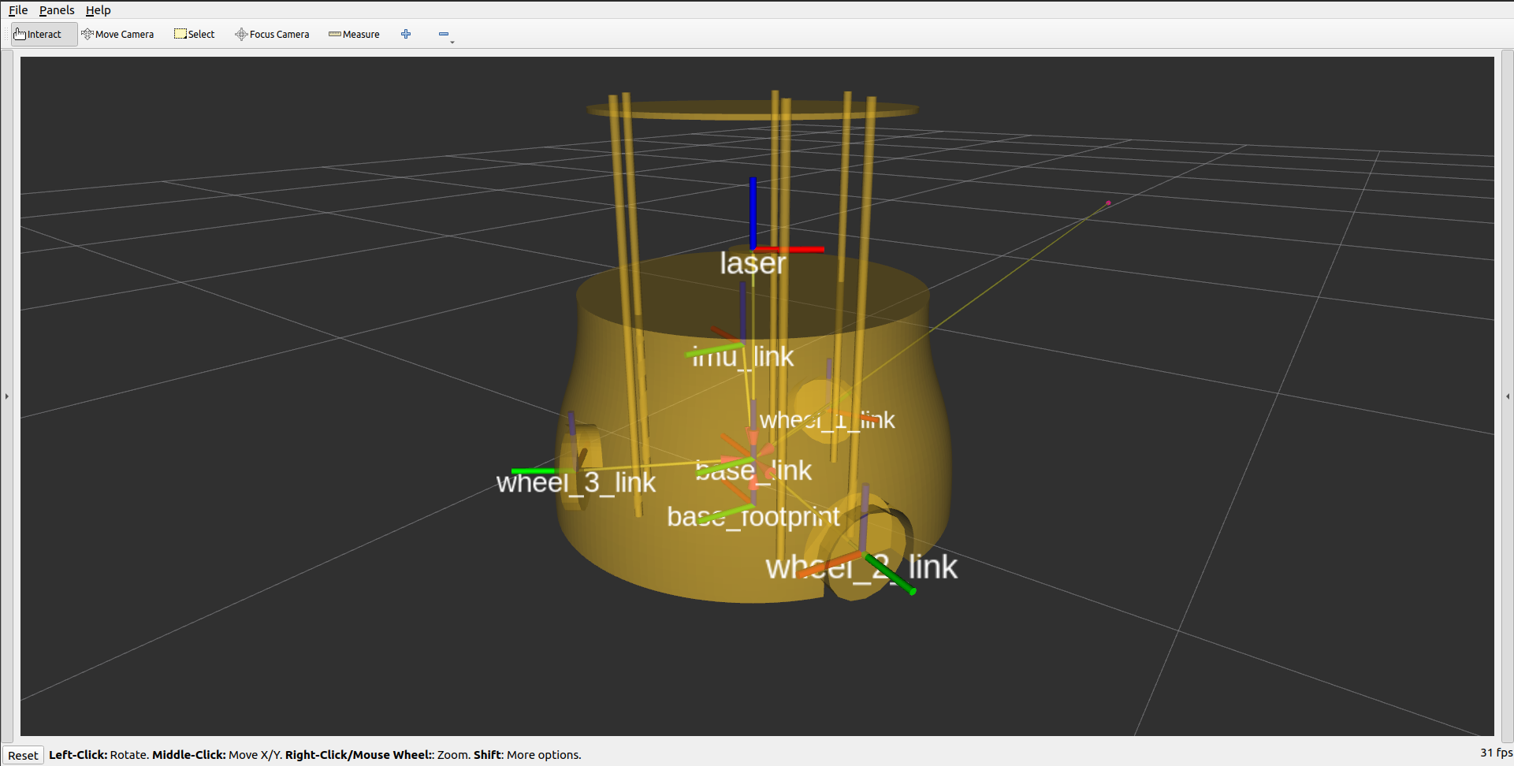Choose the Select tool

pos(195,34)
